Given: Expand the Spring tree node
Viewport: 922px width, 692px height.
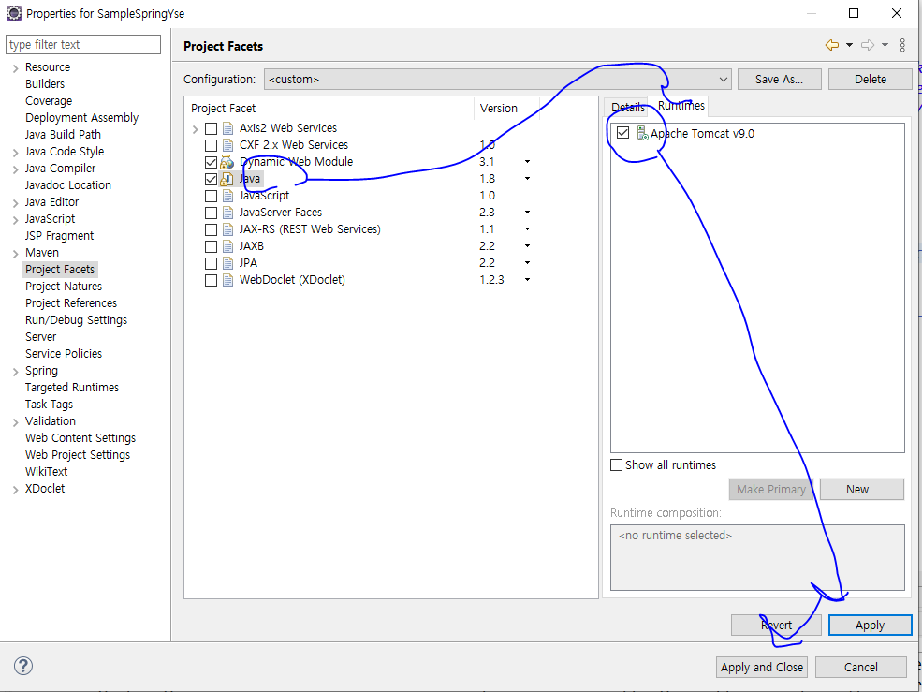Looking at the screenshot, I should pyautogui.click(x=15, y=372).
